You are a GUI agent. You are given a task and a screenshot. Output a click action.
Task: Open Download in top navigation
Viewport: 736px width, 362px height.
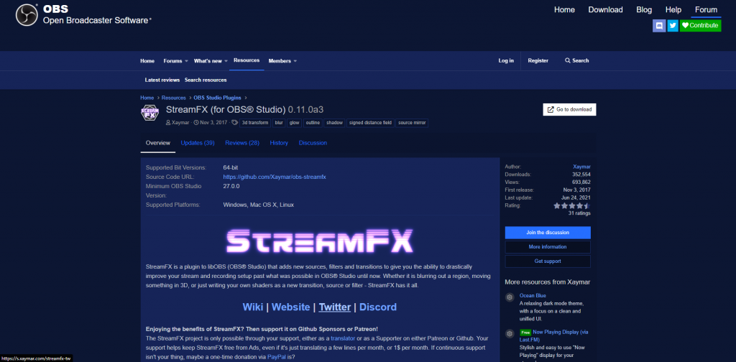605,10
